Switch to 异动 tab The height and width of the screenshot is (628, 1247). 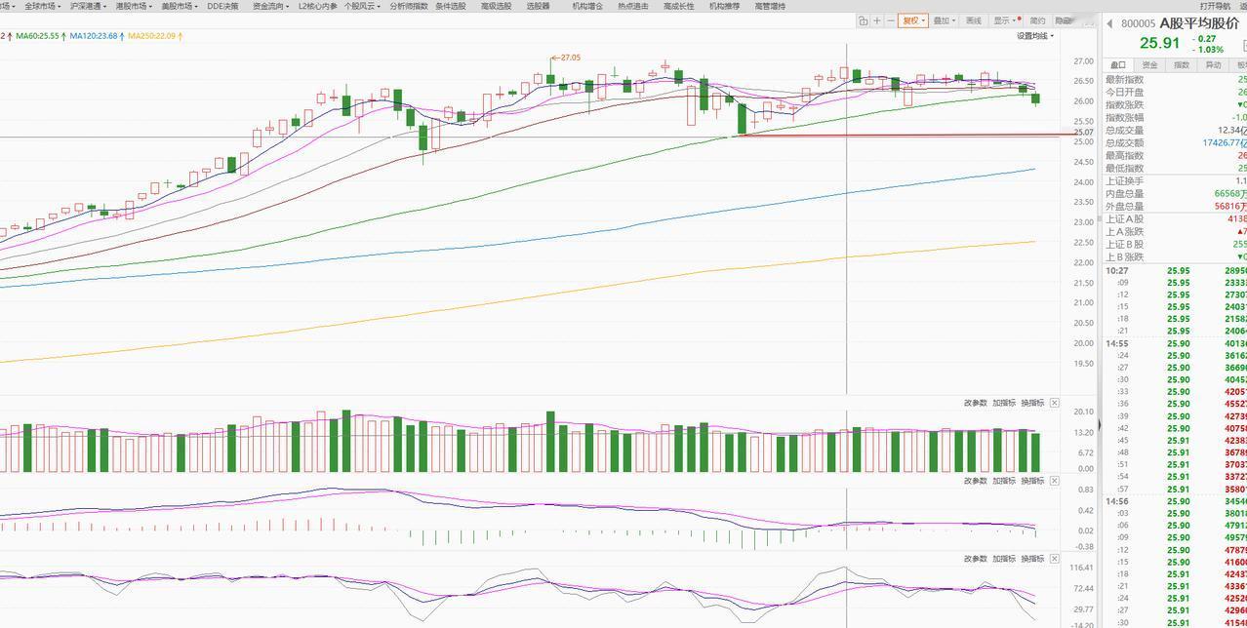[1213, 64]
